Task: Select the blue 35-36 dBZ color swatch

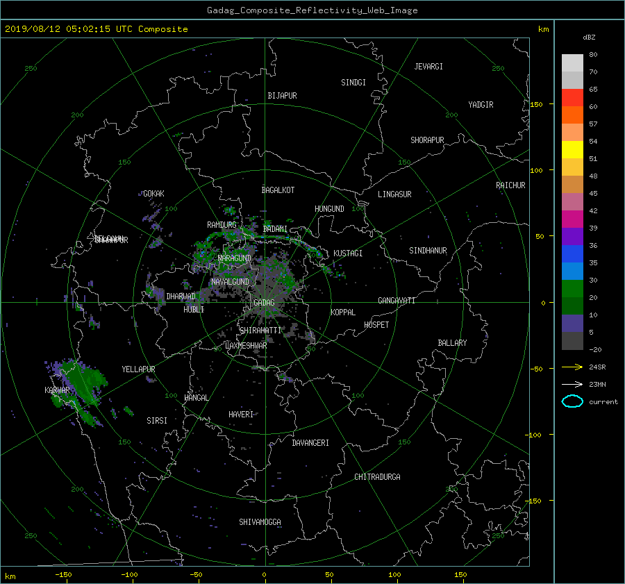Action: point(572,253)
